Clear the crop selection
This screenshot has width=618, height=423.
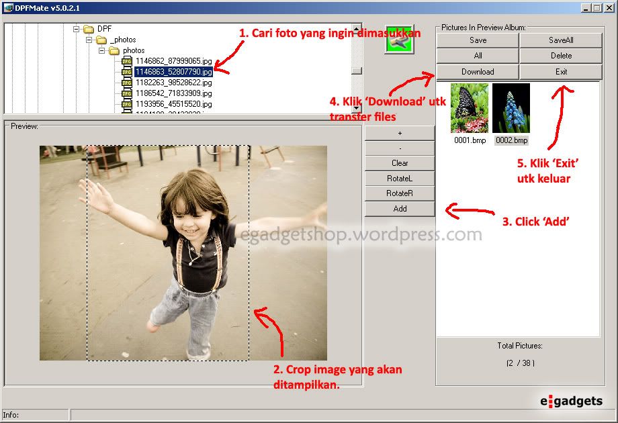click(400, 163)
